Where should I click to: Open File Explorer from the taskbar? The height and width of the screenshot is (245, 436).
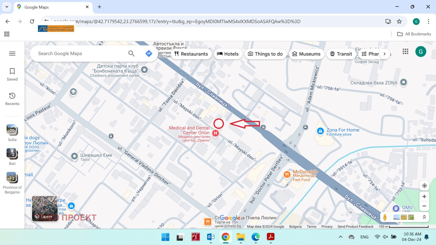coord(240,237)
